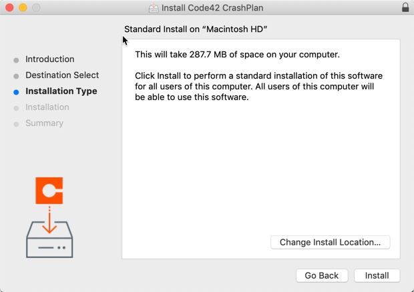Click the Standard Install heading text

(x=196, y=29)
